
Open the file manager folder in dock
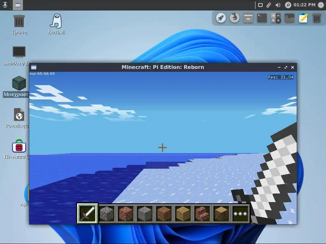point(289,18)
